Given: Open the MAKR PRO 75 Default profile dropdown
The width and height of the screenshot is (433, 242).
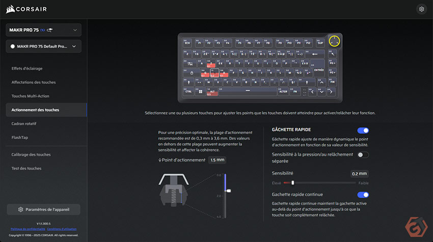Looking at the screenshot, I should click(x=43, y=47).
